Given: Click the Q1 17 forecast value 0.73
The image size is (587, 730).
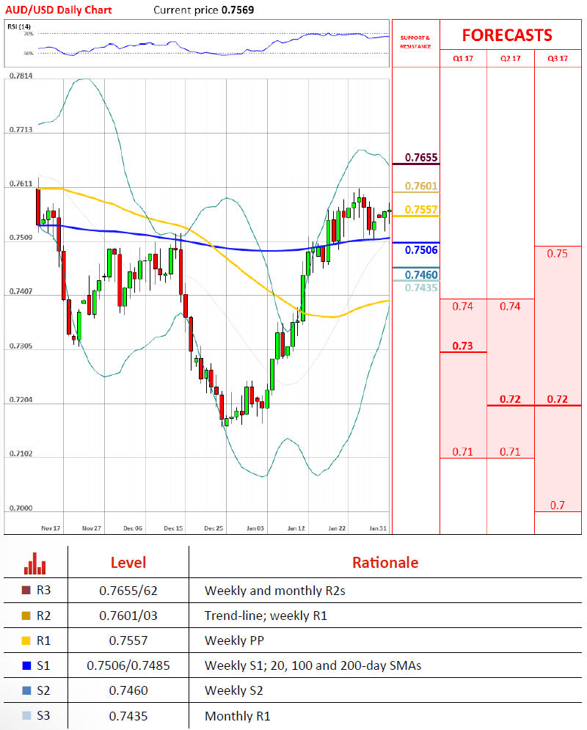Looking at the screenshot, I should [463, 346].
